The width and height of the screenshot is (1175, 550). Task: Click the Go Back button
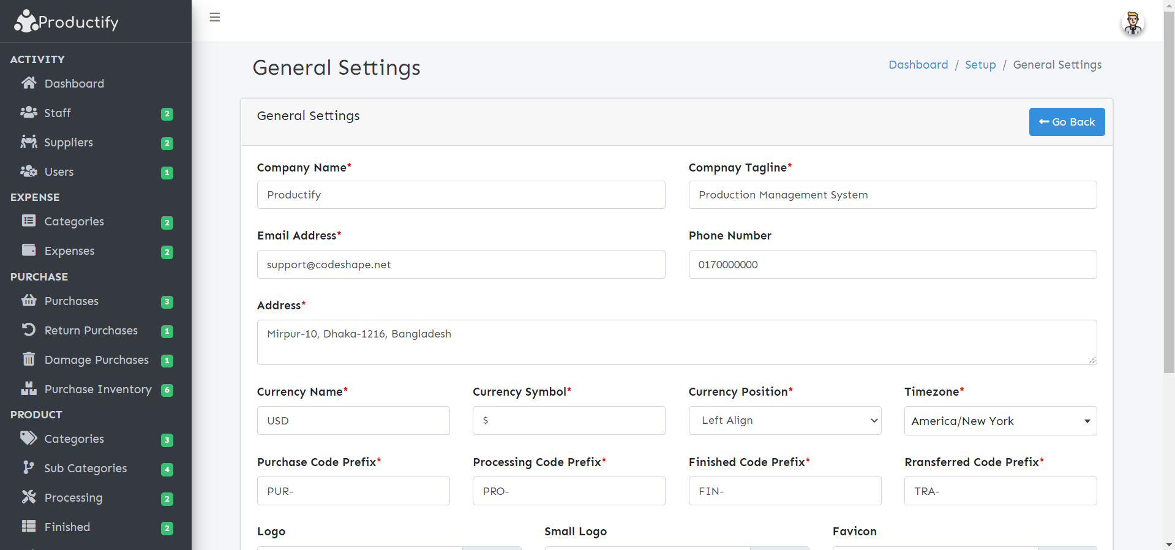coord(1067,122)
